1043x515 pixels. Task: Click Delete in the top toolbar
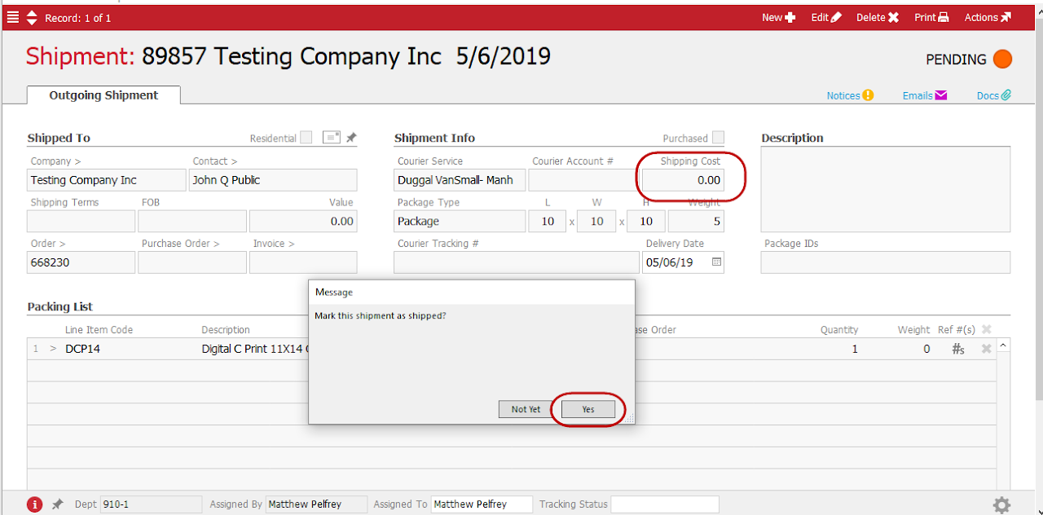[x=878, y=17]
